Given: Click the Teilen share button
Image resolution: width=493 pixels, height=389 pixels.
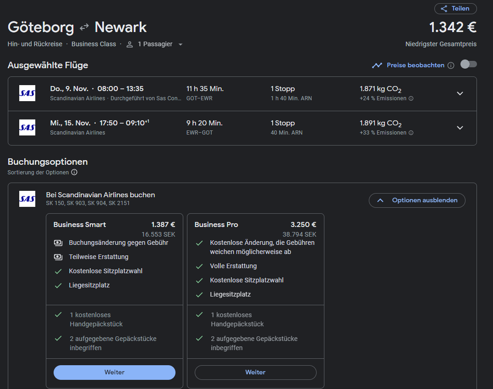Looking at the screenshot, I should tap(455, 9).
